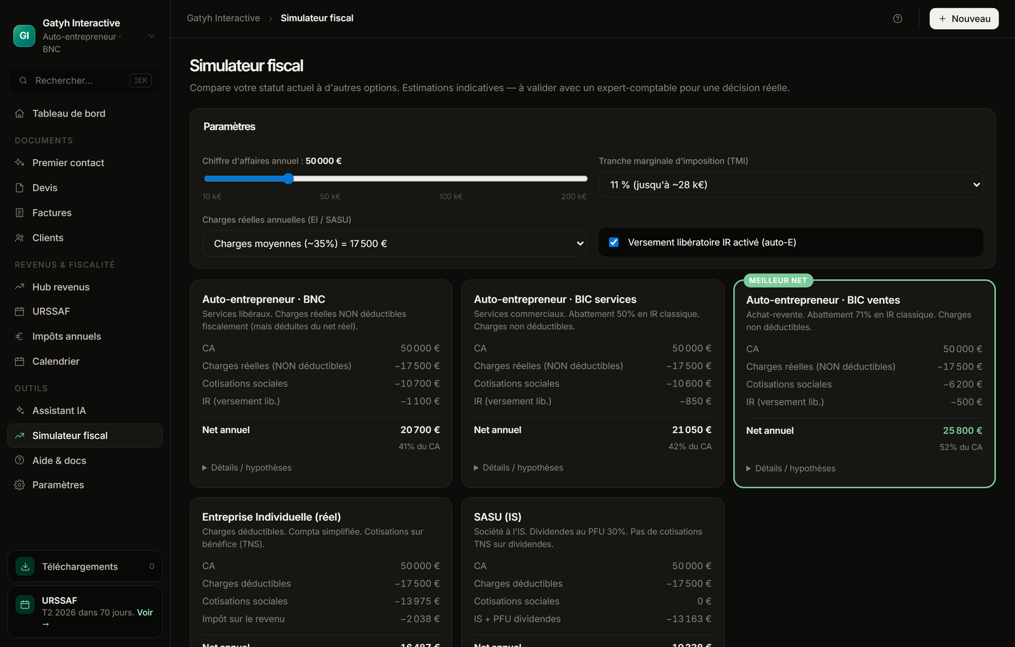Click the 25 800 € net annuel value
This screenshot has height=647, width=1015.
962,431
